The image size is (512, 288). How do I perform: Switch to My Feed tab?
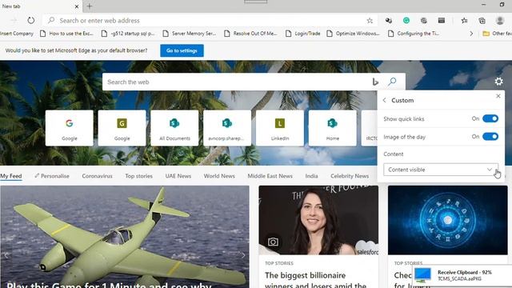(11, 176)
